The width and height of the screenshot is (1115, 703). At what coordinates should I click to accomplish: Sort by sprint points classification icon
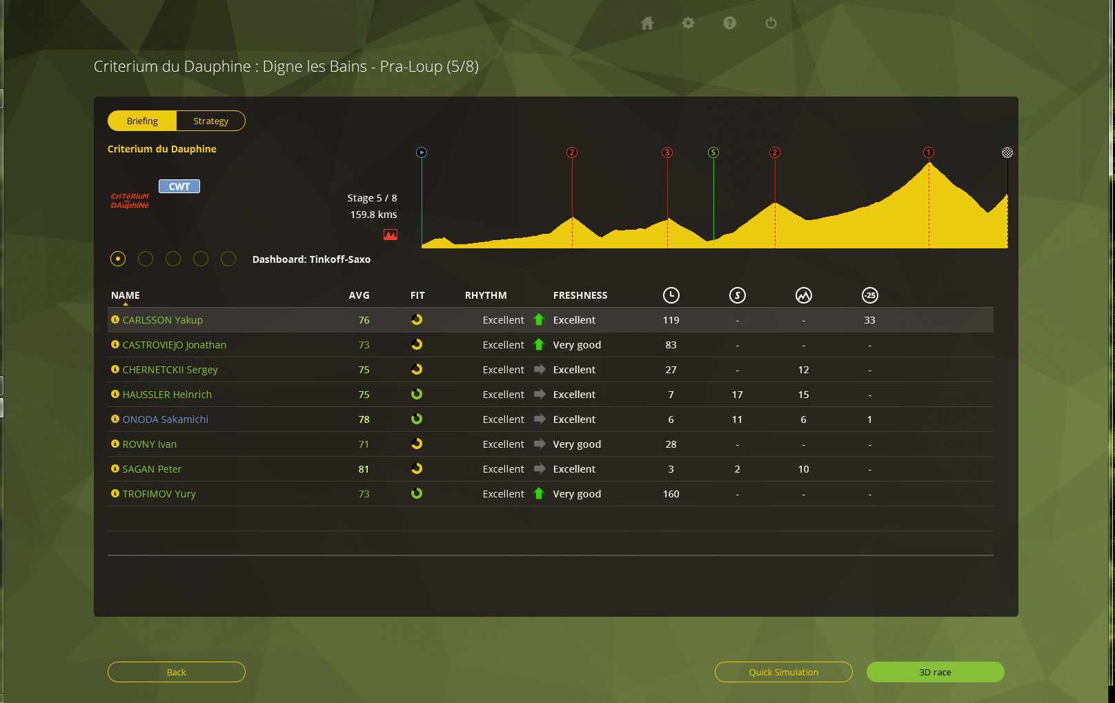point(737,295)
